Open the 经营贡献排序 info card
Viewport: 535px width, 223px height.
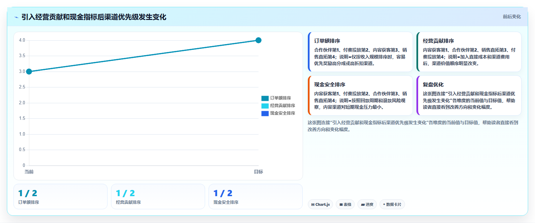point(469,52)
